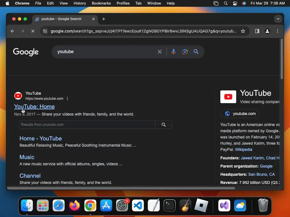This screenshot has width=290, height=217.
Task: Open the Bookmarks menu
Action: tap(101, 3)
